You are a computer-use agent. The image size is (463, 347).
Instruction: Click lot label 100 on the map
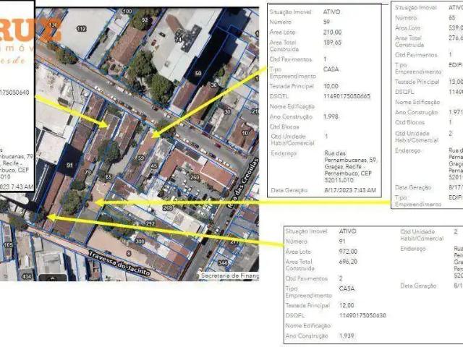pos(127,12)
